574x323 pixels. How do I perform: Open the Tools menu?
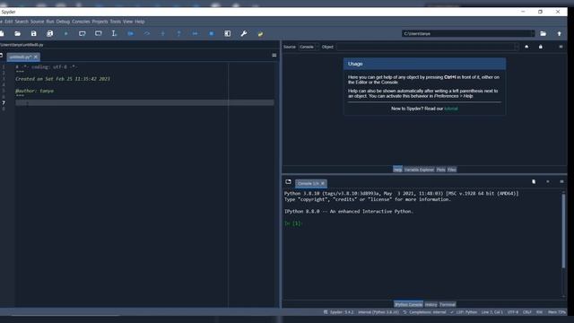(116, 22)
